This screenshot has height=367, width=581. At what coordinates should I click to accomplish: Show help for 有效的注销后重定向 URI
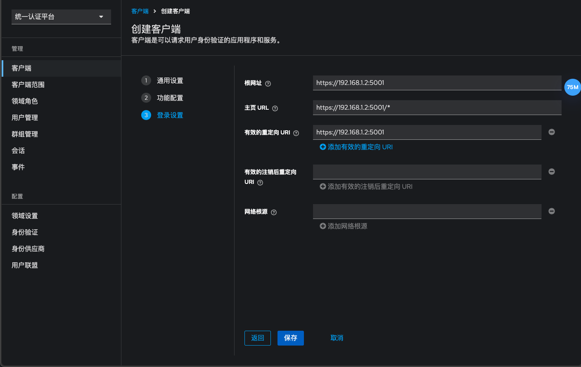260,183
